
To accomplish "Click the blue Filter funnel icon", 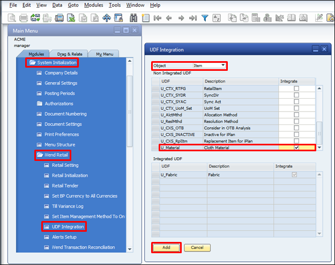I will tap(205, 18).
